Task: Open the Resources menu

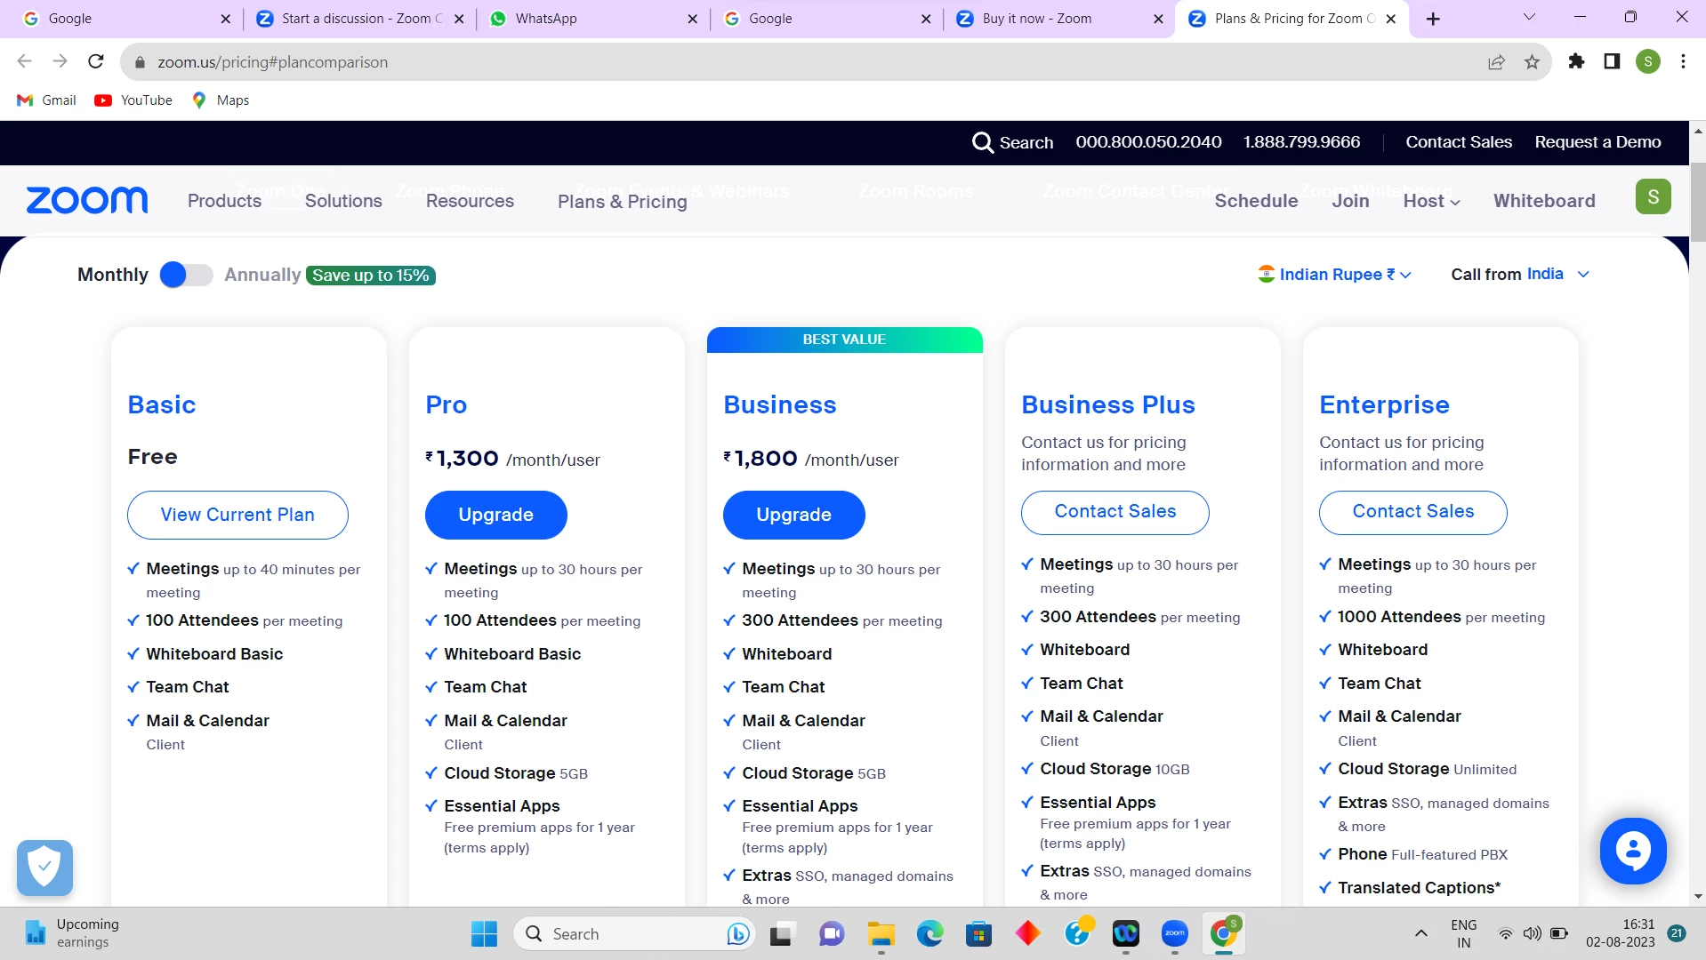Action: pyautogui.click(x=470, y=201)
